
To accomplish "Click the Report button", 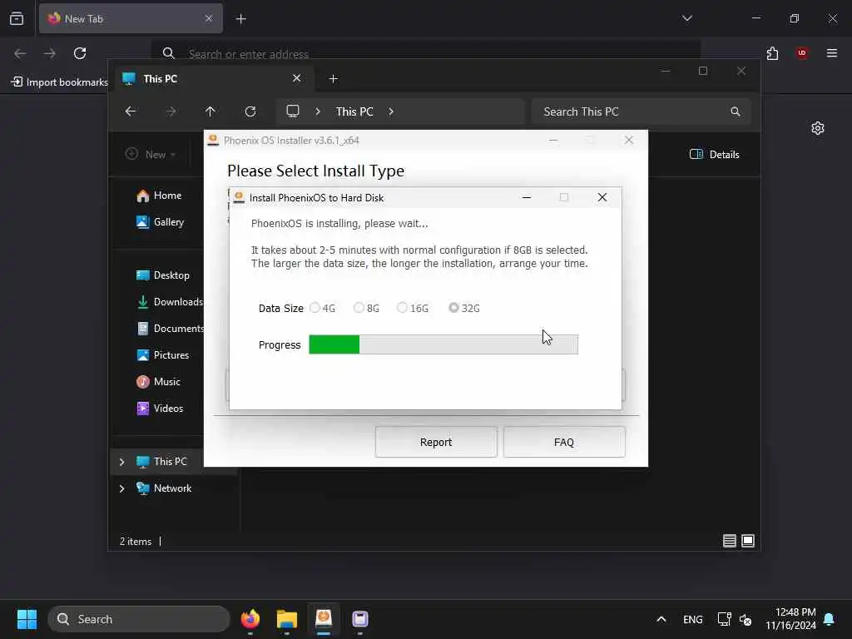I will (436, 442).
